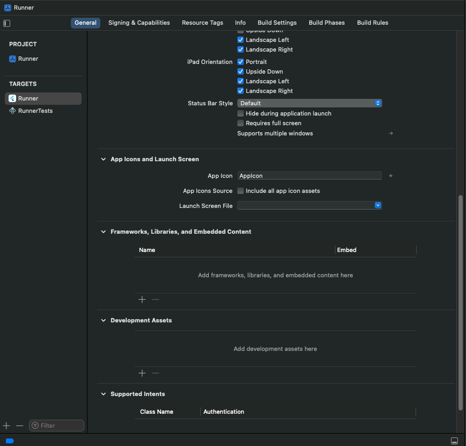466x446 pixels.
Task: Switch to the Build Settings tab
Action: [276, 23]
